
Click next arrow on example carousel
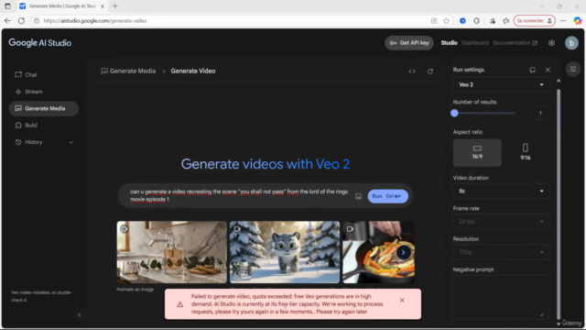(403, 253)
